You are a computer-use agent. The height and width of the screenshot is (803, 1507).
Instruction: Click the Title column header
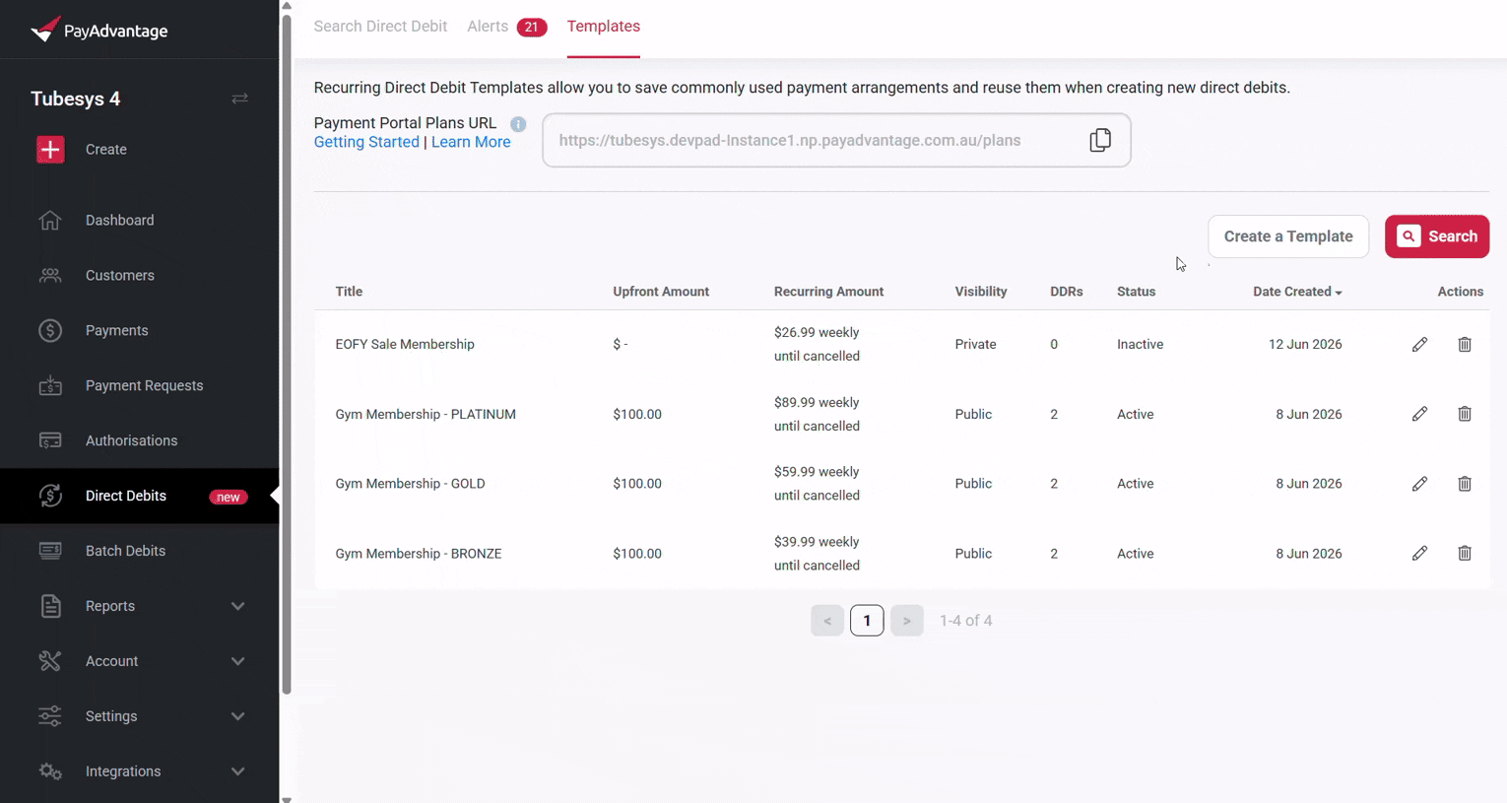coord(349,292)
